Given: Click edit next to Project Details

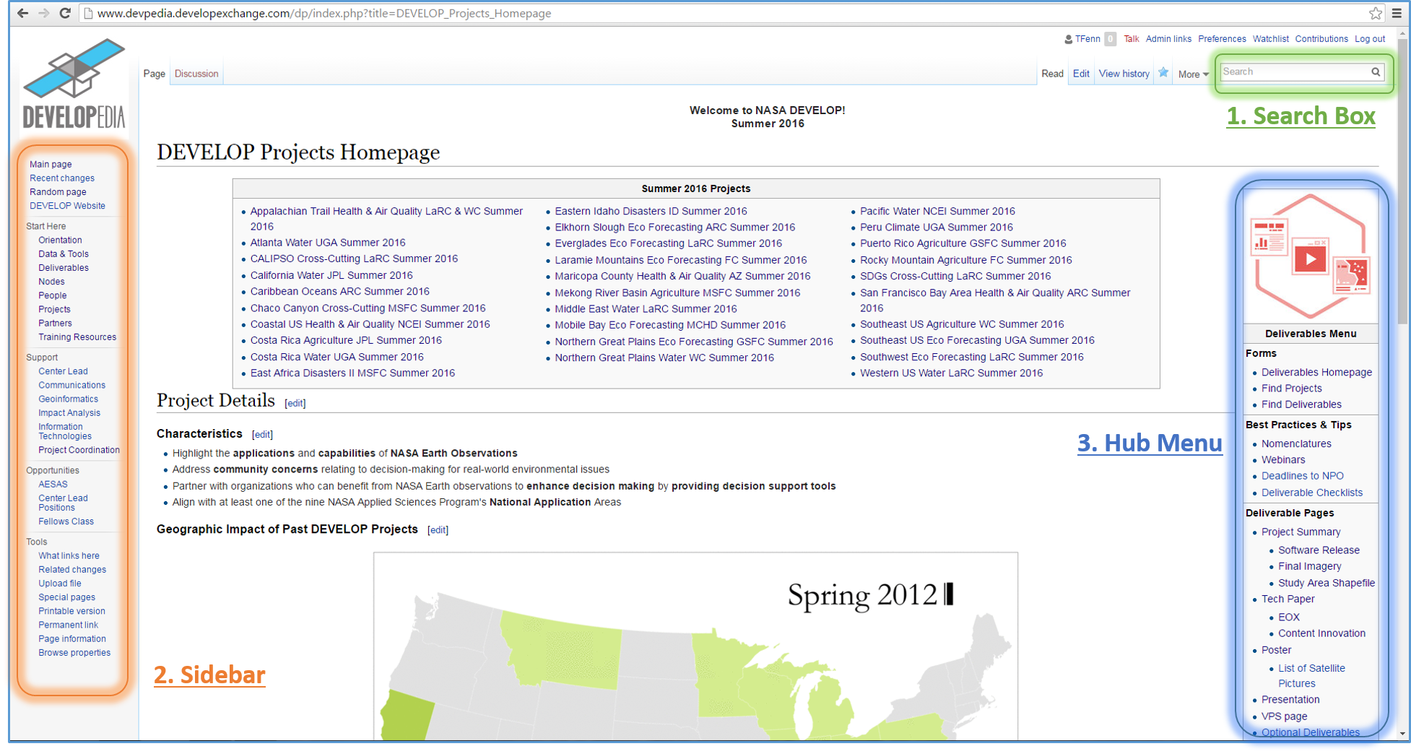Looking at the screenshot, I should tap(295, 403).
